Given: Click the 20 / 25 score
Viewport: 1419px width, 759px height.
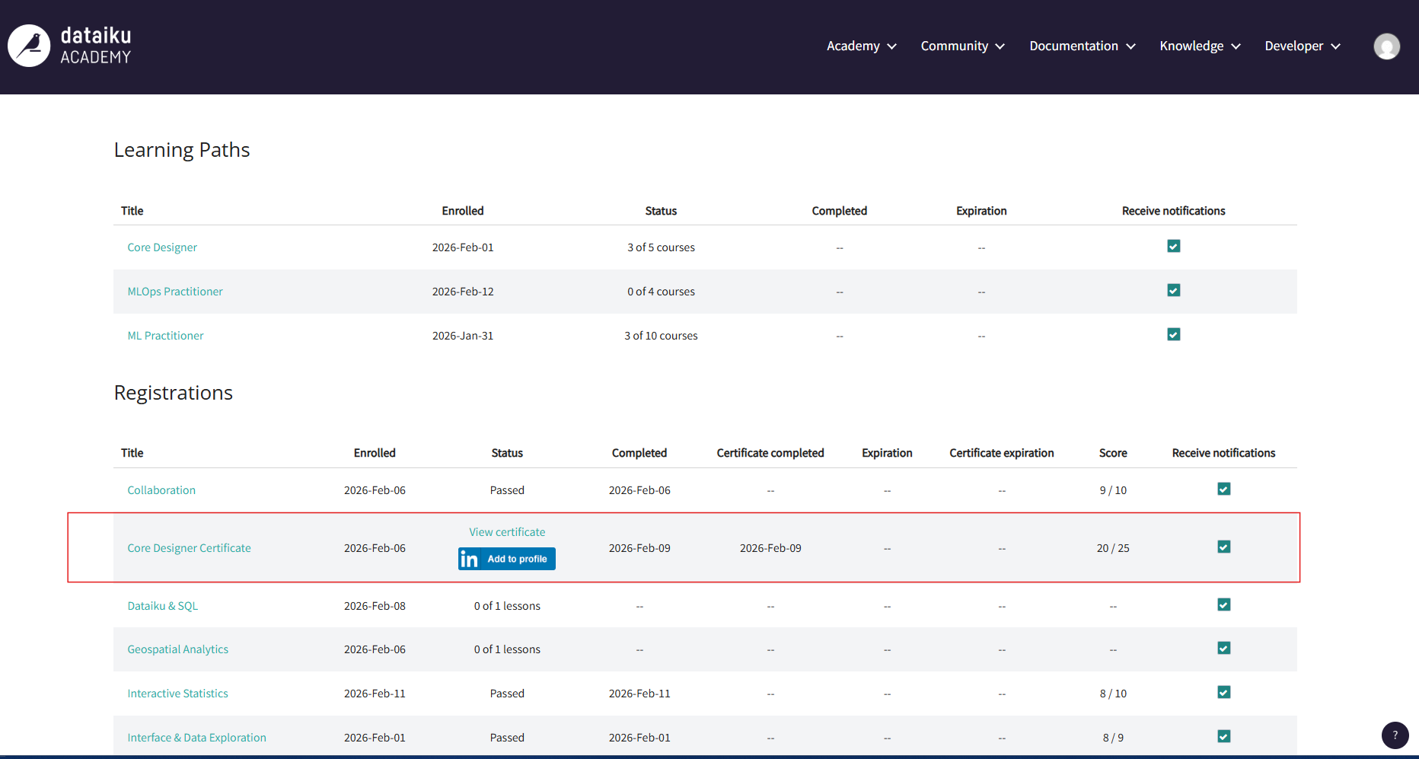Looking at the screenshot, I should 1113,548.
